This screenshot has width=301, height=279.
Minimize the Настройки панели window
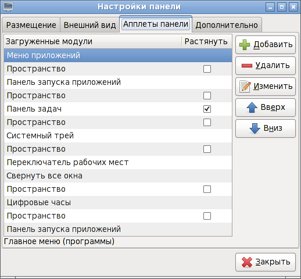pyautogui.click(x=270, y=7)
